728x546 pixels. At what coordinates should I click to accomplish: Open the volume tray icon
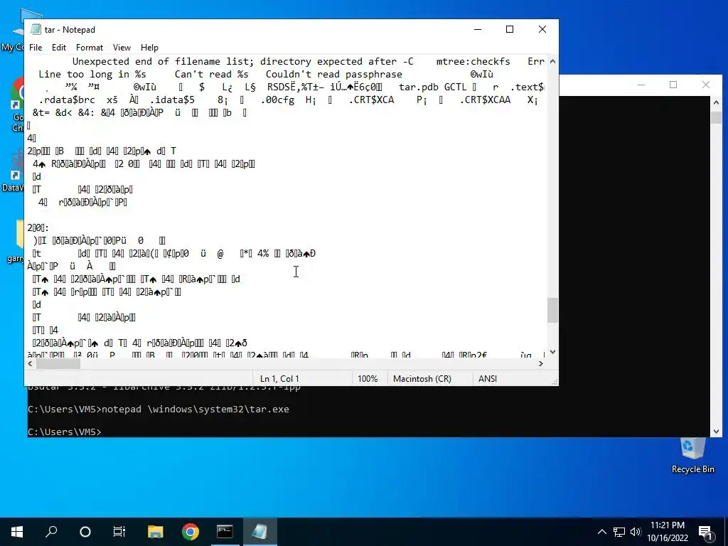click(636, 532)
